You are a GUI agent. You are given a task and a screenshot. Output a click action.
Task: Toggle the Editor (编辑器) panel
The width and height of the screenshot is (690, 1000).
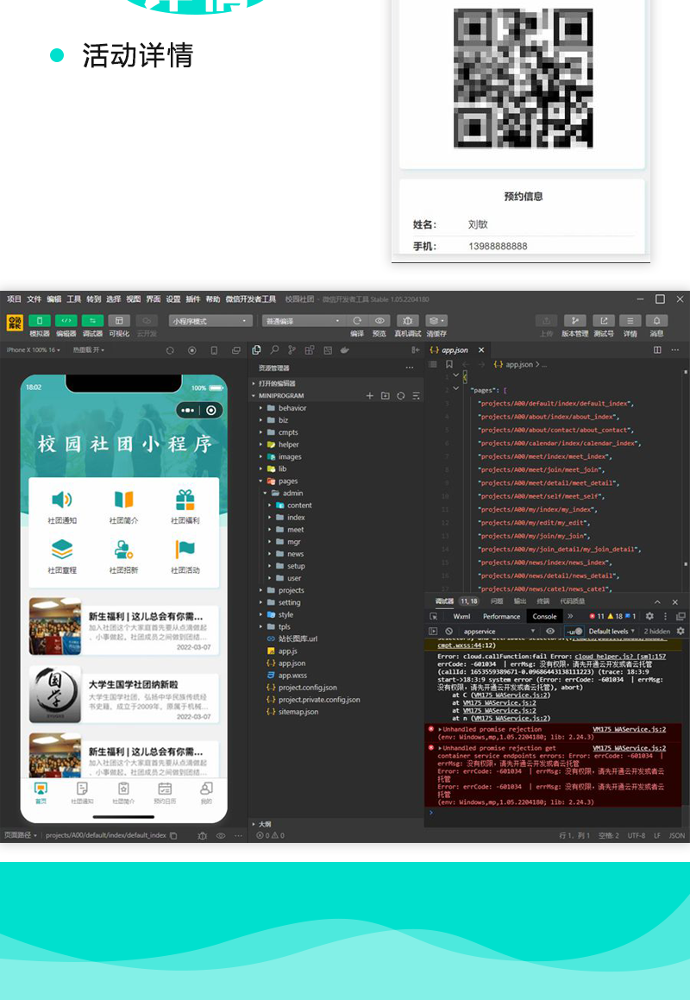coord(65,319)
